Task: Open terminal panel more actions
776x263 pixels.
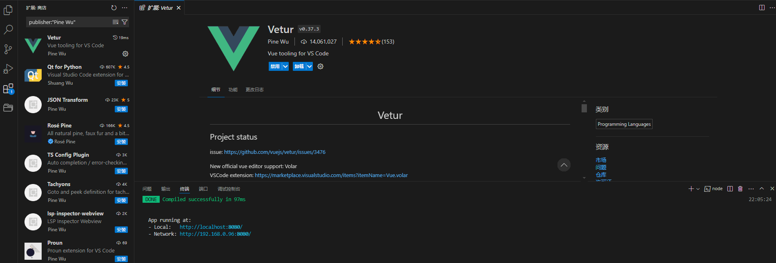Action: (751, 188)
